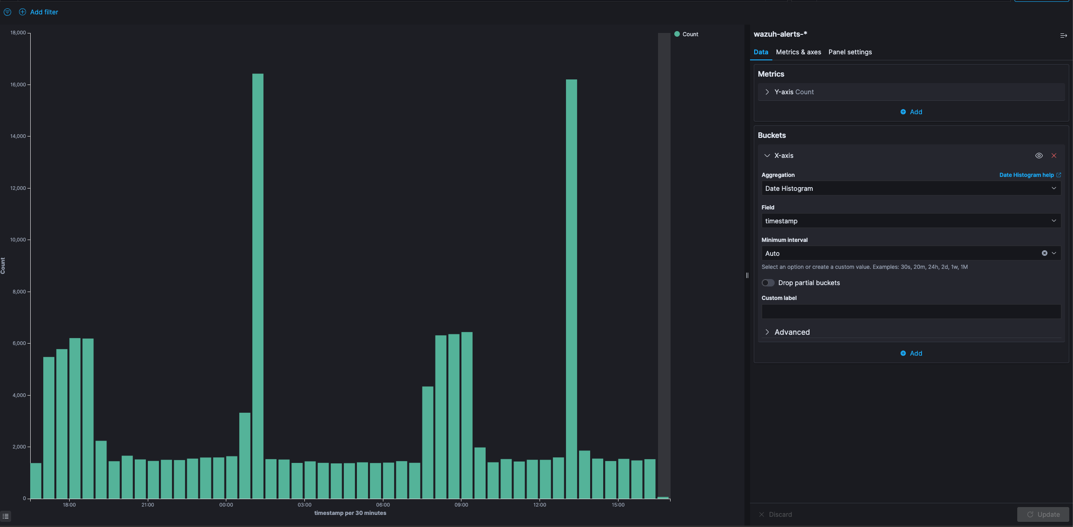Open the Date Histogram help link
The width and height of the screenshot is (1073, 527).
click(1026, 175)
